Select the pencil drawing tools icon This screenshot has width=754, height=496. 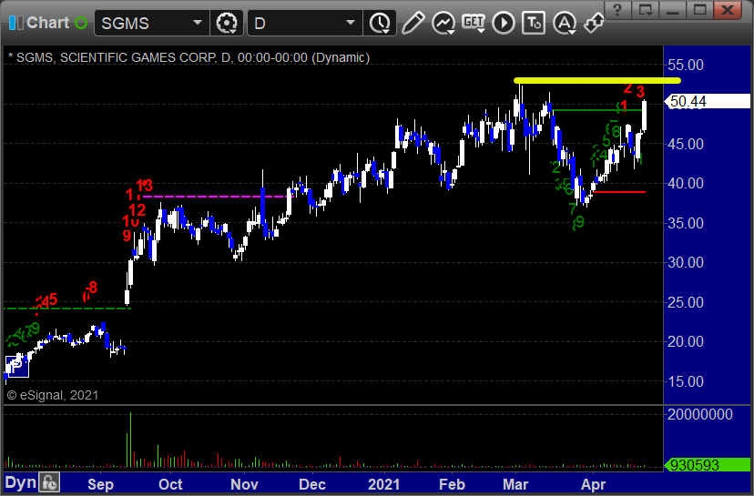point(413,23)
